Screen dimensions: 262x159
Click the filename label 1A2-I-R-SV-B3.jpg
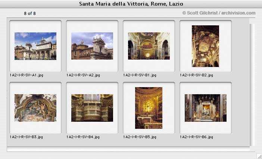(26, 137)
